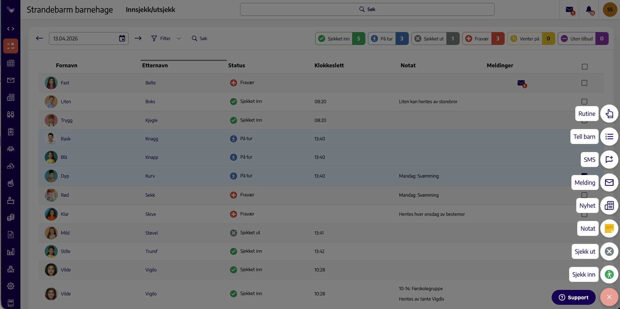Open the SMS chat icon action
This screenshot has width=620, height=309.
tap(609, 160)
